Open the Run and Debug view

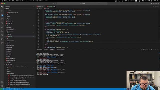click(2, 19)
